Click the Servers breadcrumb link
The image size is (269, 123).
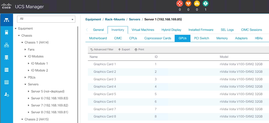134,19
